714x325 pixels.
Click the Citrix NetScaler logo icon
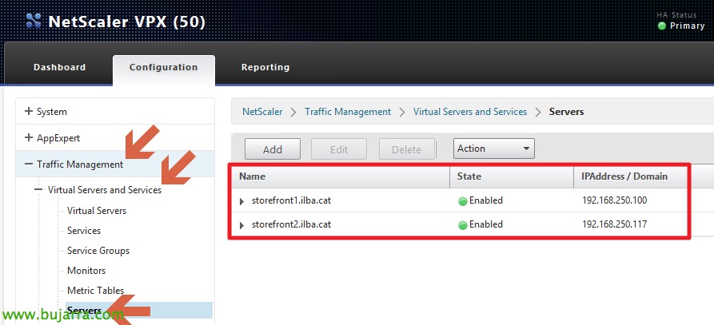click(x=34, y=22)
